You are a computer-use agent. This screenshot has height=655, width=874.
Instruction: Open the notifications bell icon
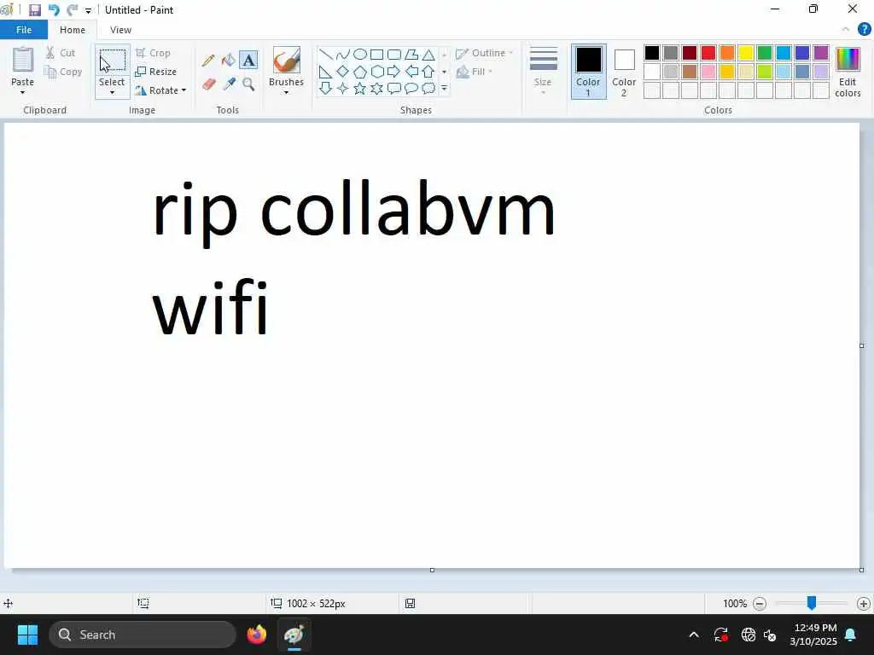851,635
